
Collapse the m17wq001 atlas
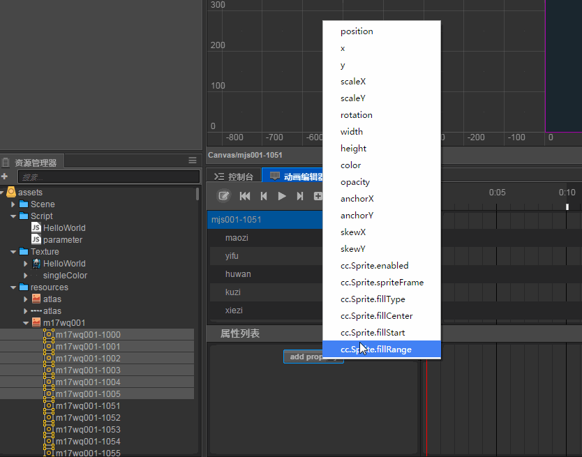(26, 323)
